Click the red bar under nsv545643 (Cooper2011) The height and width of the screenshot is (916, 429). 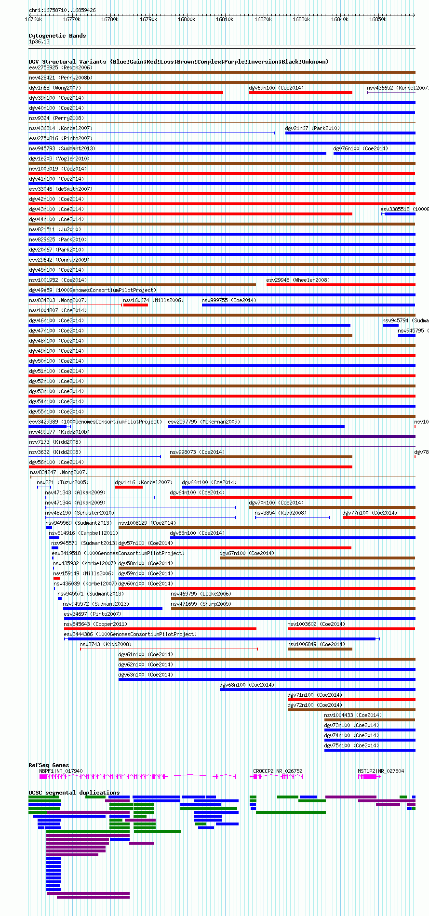pos(160,629)
